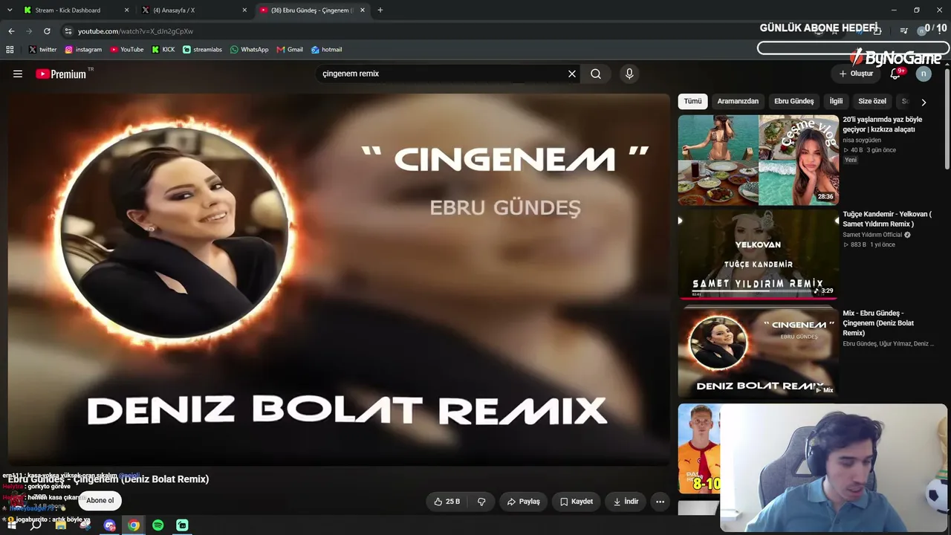Go to YouTube Premium home logo
Screen dimensions: 951x535
(61, 74)
